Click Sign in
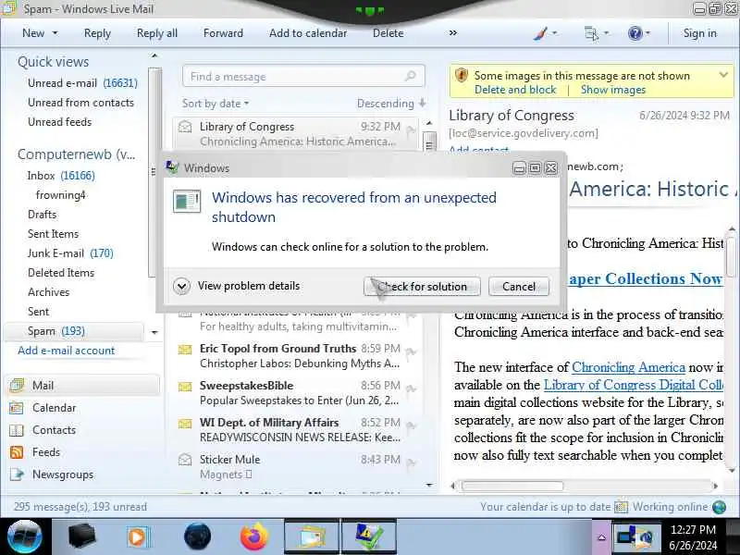The image size is (740, 555). (x=700, y=33)
